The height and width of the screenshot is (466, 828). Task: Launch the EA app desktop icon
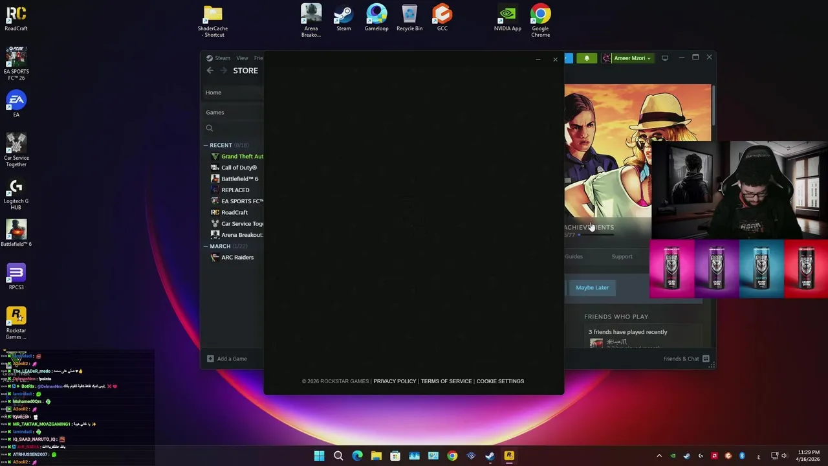(16, 104)
